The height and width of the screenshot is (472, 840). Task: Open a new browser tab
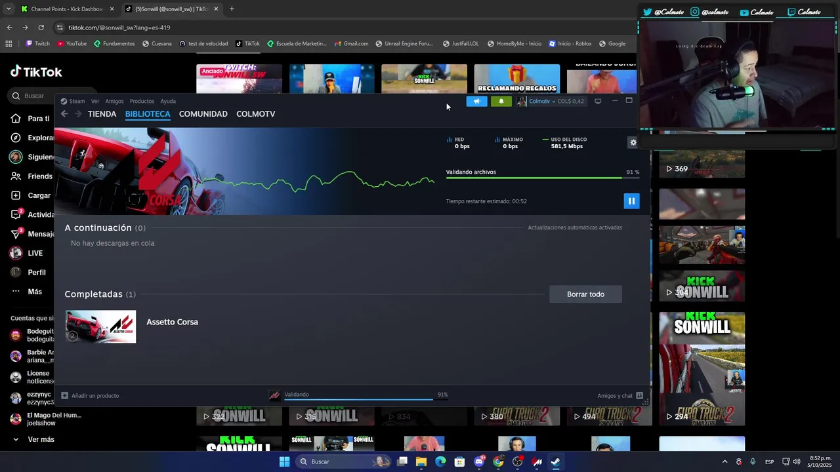232,9
